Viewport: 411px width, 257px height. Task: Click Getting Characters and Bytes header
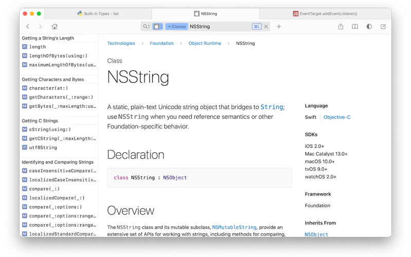point(53,80)
